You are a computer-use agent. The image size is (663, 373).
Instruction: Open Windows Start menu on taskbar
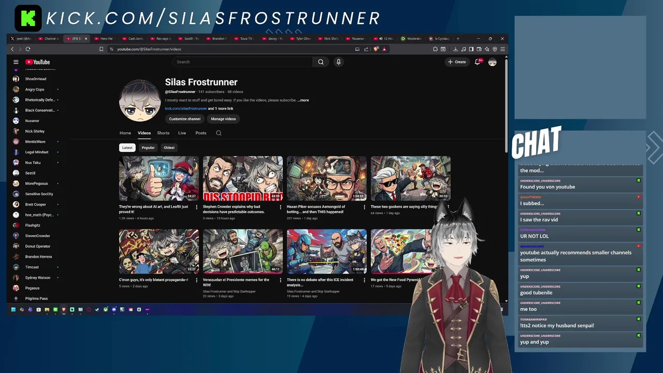(13, 310)
